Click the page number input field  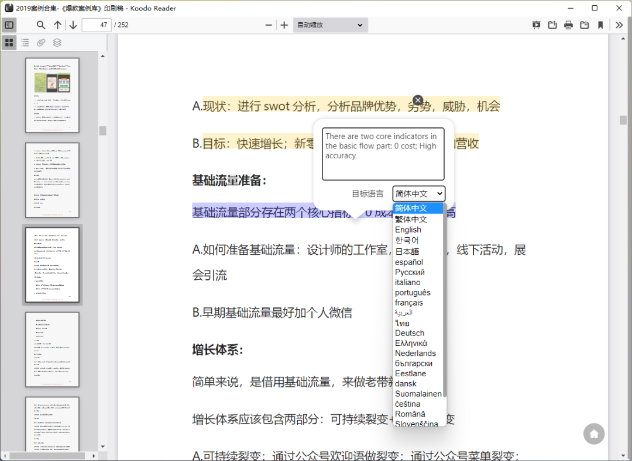[x=97, y=25]
